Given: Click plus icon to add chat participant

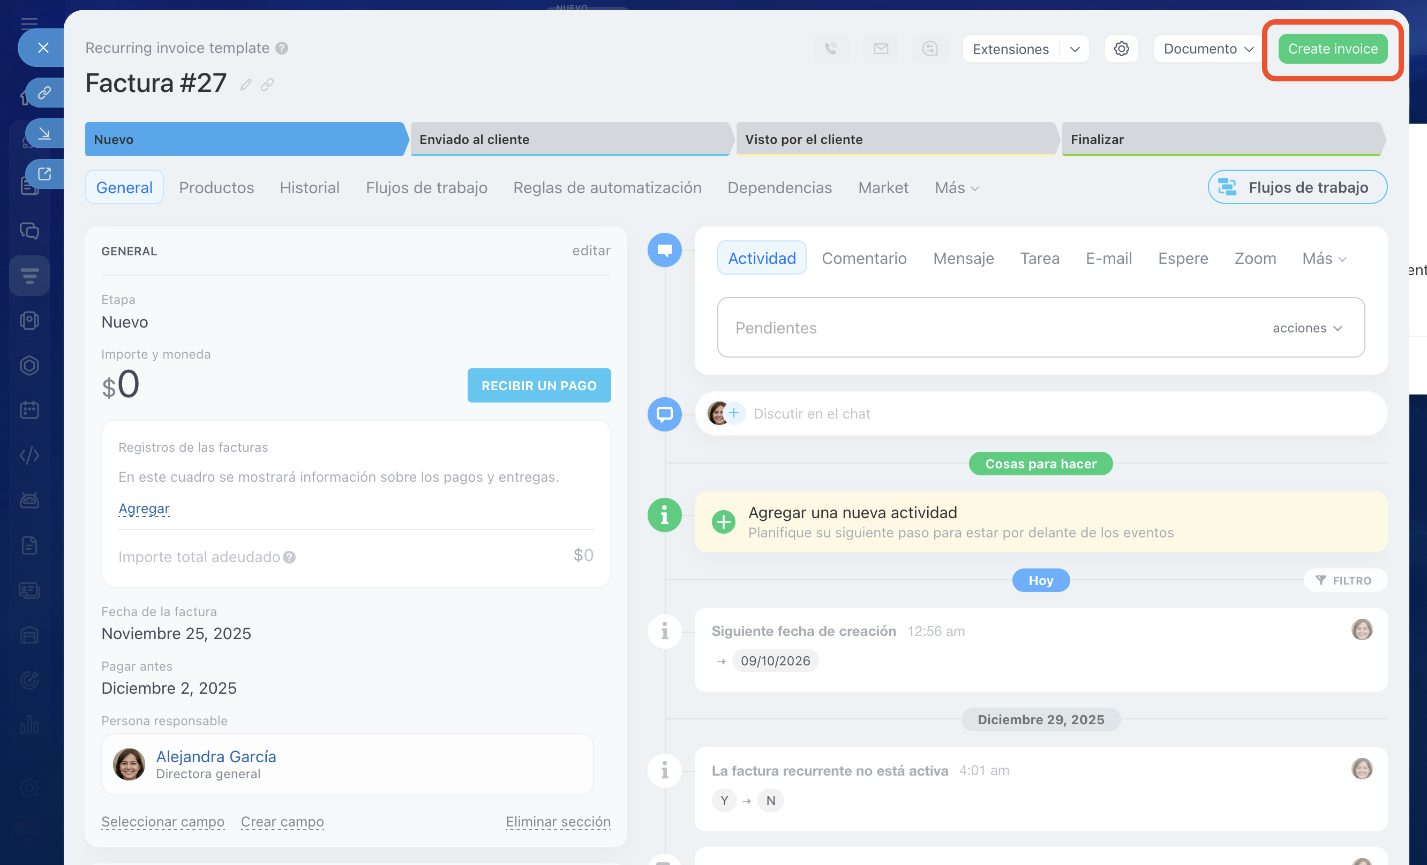Looking at the screenshot, I should point(734,413).
